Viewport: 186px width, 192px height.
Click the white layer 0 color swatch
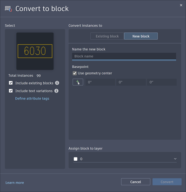pos(75,159)
